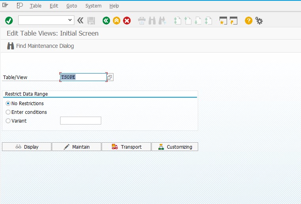Open the Edit menu
Viewport: 301px width, 204px height.
pos(54,6)
